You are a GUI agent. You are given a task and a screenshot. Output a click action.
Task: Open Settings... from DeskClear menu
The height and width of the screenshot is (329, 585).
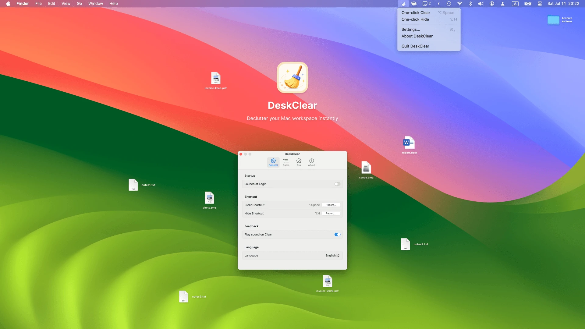coord(429,29)
